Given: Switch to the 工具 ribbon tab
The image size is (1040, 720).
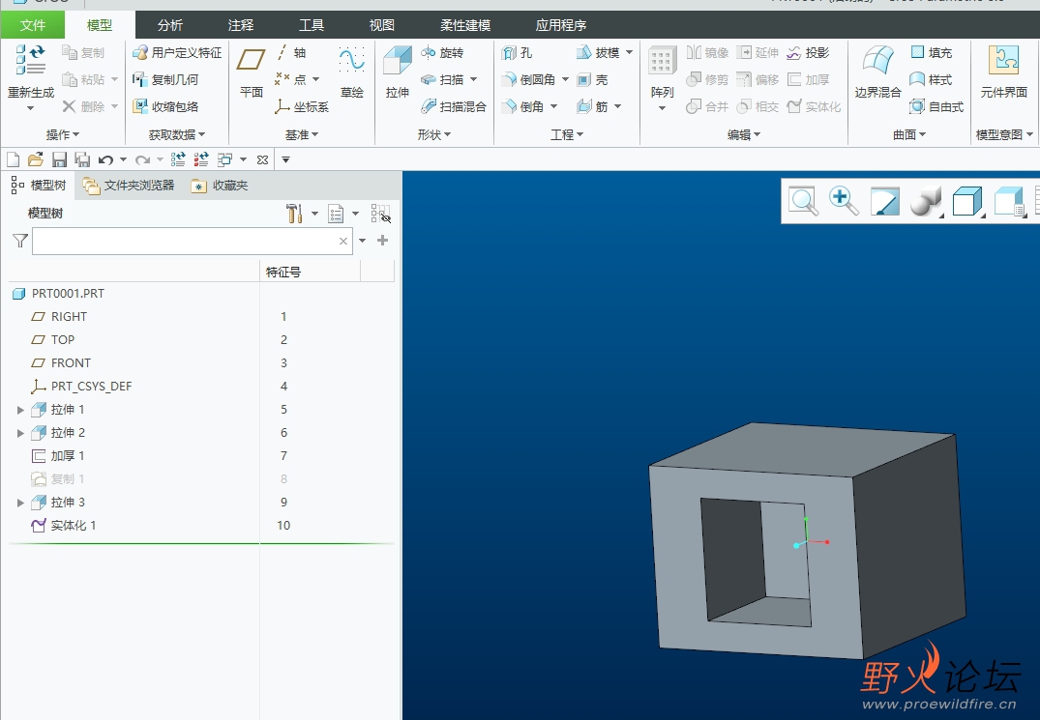Looking at the screenshot, I should (312, 25).
